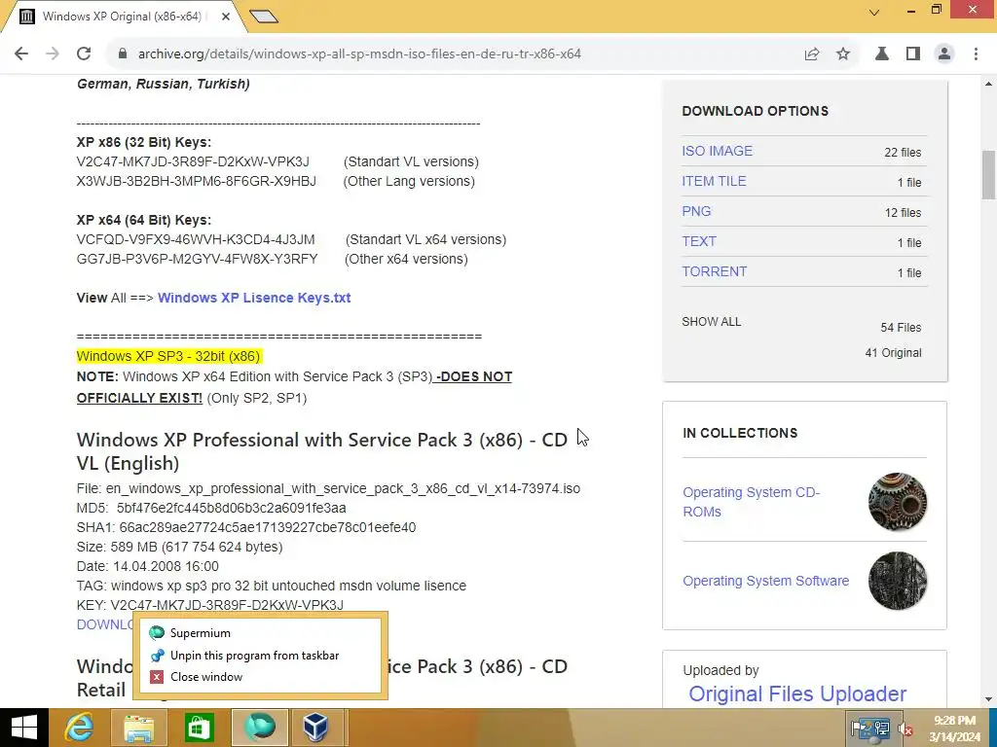This screenshot has height=747, width=997.
Task: Open Operating System CD-ROMs collection
Action: (x=751, y=502)
